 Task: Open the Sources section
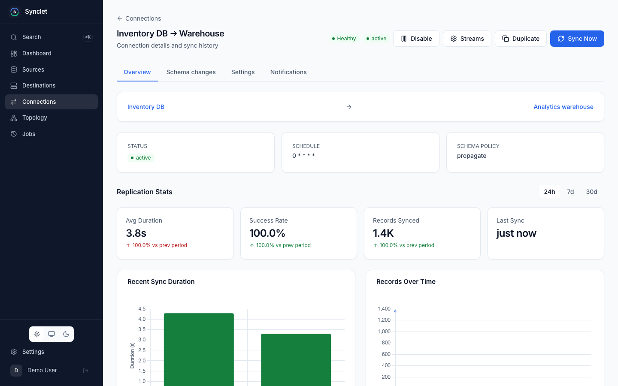(x=51, y=69)
